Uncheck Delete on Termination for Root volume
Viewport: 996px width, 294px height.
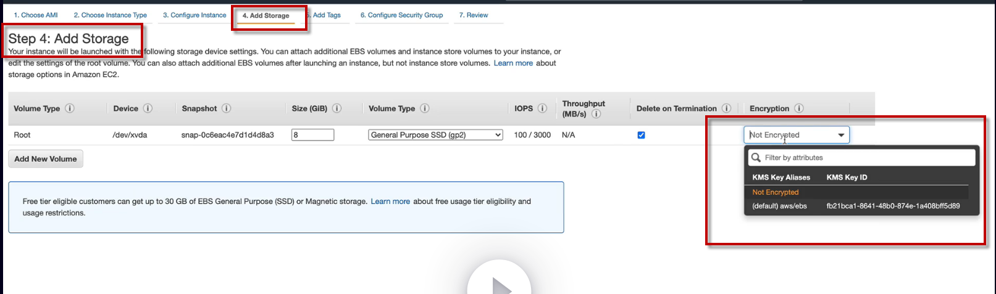641,135
